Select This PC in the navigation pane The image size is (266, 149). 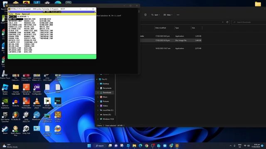104,79
